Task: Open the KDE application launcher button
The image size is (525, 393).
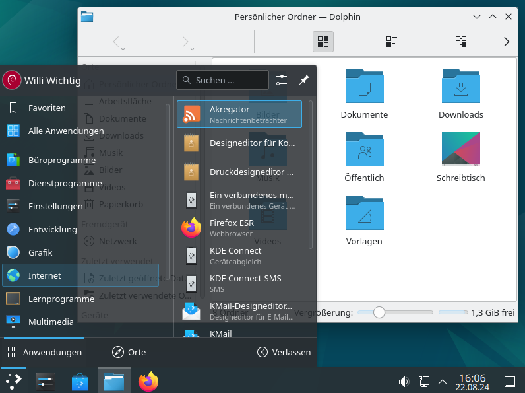Action: pos(14,381)
